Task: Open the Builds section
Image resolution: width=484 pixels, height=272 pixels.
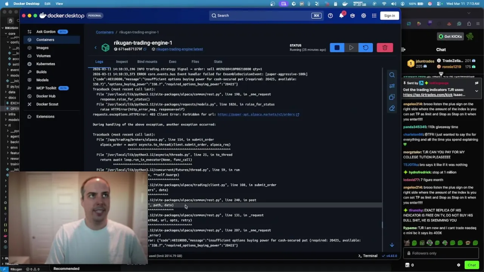Action: click(x=51, y=72)
